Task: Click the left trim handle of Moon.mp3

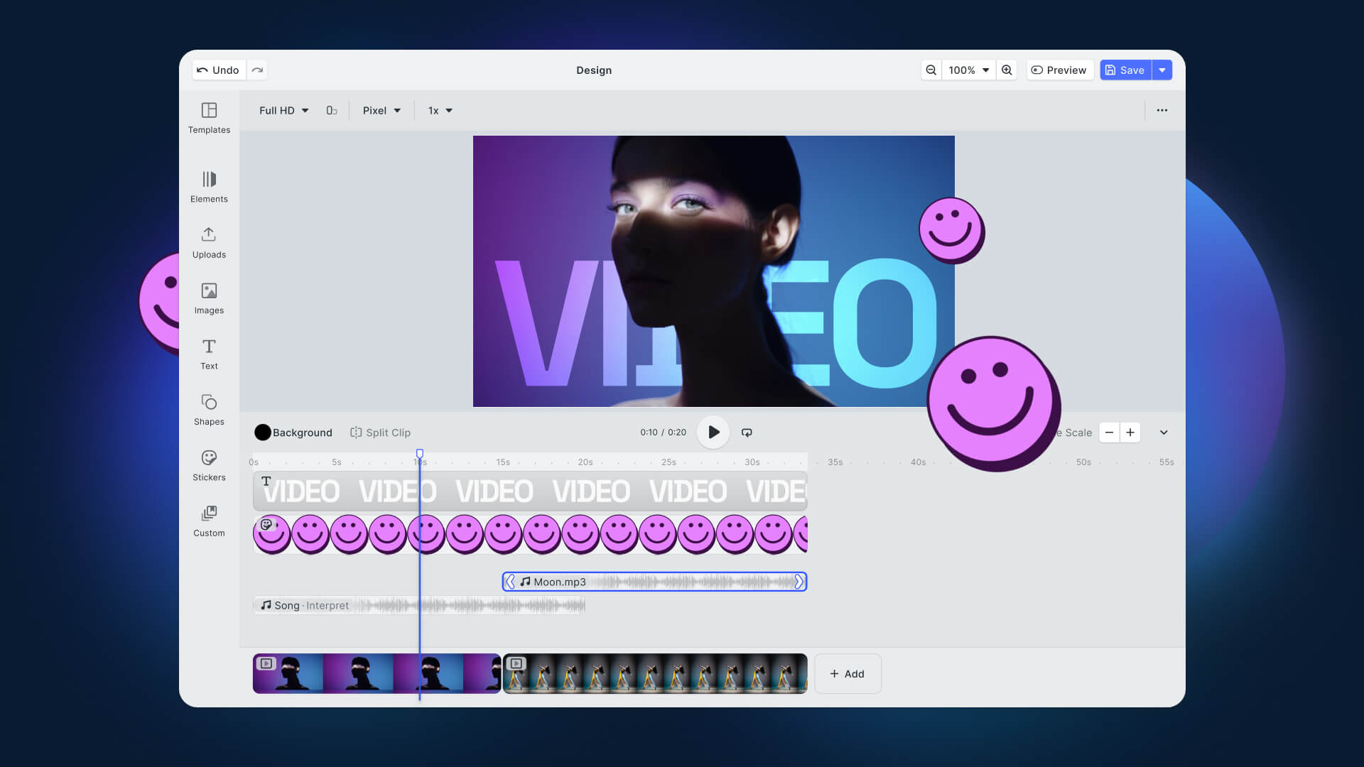Action: (x=510, y=582)
